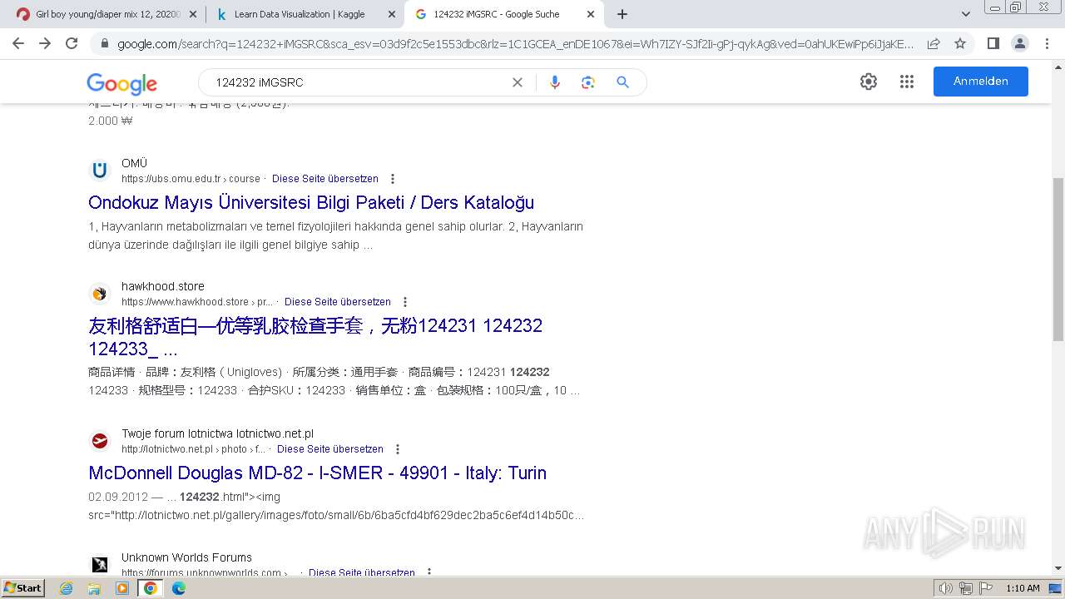Reload the current page
1065x599 pixels.
coord(72,43)
